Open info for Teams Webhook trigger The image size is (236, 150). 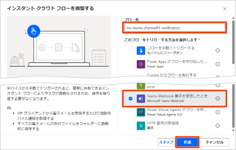coord(218,99)
